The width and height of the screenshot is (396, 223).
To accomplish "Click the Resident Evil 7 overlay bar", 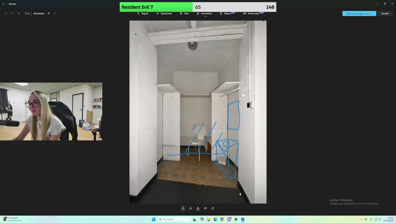I will pyautogui.click(x=198, y=7).
